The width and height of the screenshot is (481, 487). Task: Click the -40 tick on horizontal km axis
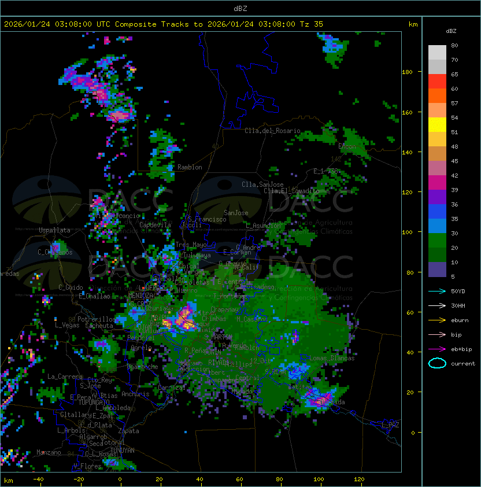[x=38, y=479]
